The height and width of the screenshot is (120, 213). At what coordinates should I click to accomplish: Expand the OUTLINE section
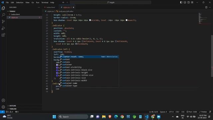24,106
